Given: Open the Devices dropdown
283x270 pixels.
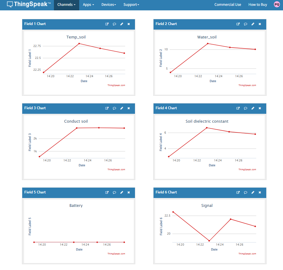Looking at the screenshot, I should 109,5.
